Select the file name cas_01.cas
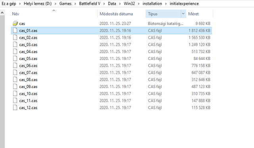 [28, 31]
